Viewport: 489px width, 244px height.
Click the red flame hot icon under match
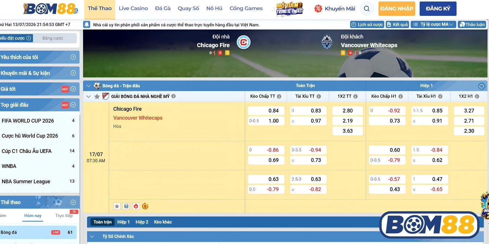click(136, 206)
